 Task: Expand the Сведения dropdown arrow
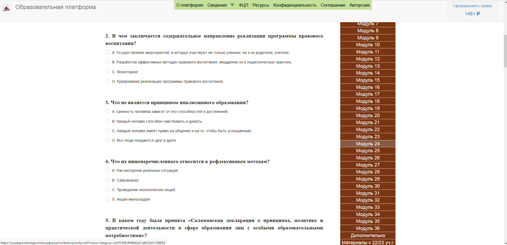pyautogui.click(x=232, y=5)
